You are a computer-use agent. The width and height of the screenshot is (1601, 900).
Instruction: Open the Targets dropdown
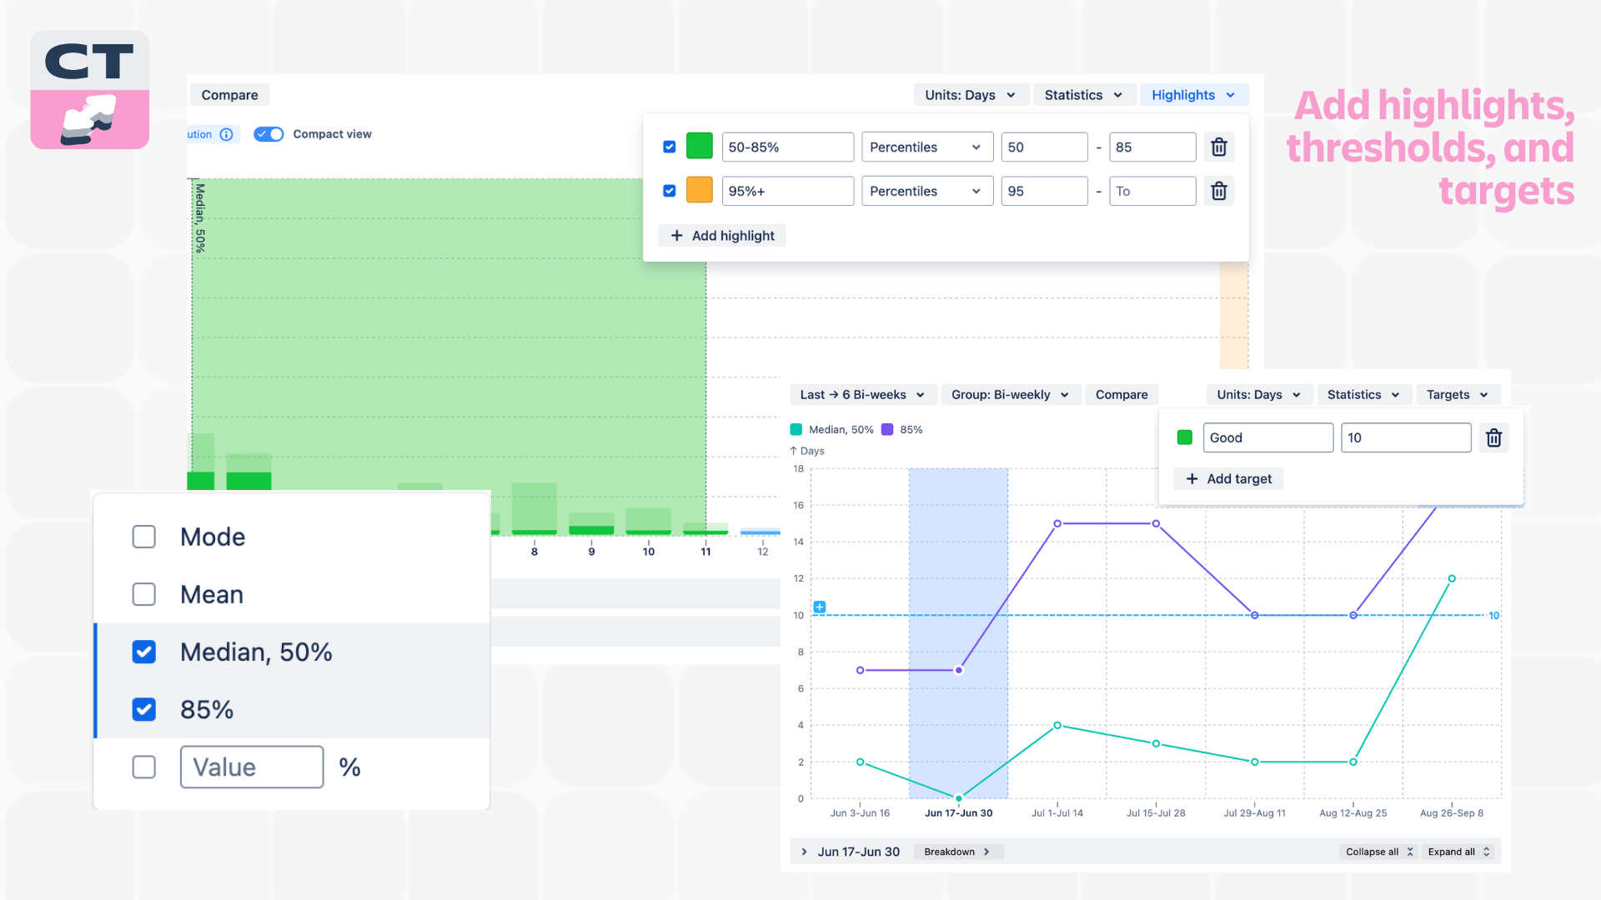[1457, 394]
